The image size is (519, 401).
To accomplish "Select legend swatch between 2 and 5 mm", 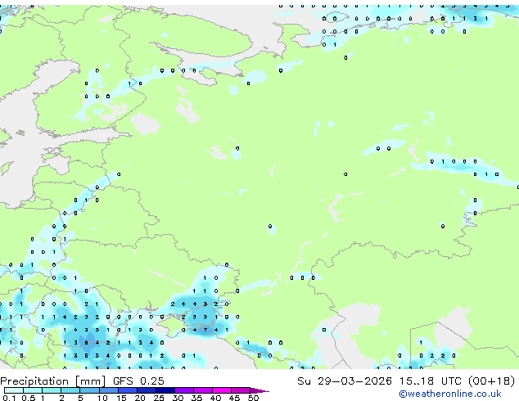I will click(70, 390).
